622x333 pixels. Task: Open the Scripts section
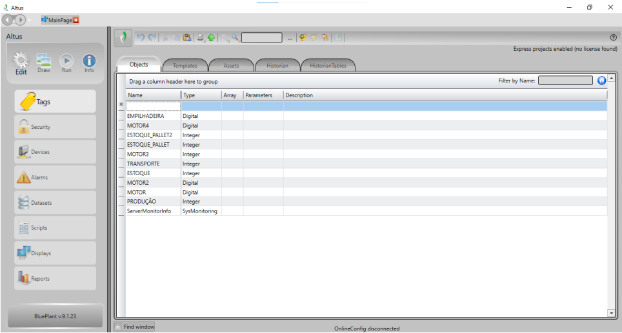tap(55, 228)
